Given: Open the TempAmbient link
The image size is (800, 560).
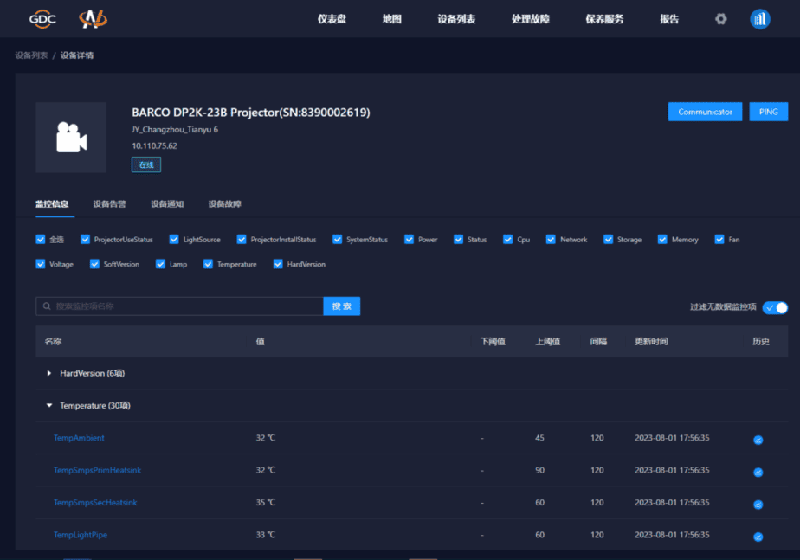Looking at the screenshot, I should pyautogui.click(x=79, y=438).
